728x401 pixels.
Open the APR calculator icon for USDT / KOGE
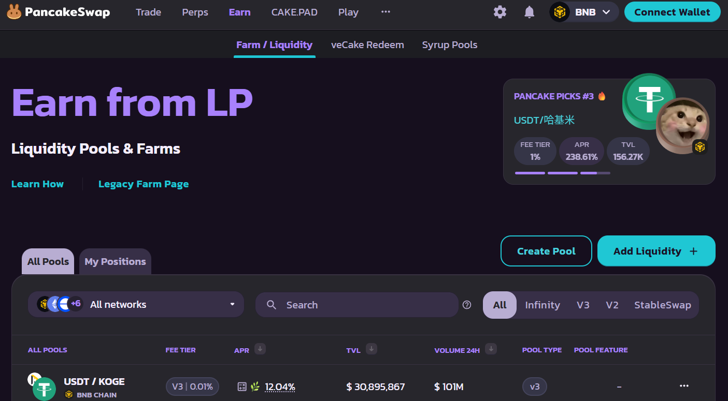pos(242,387)
